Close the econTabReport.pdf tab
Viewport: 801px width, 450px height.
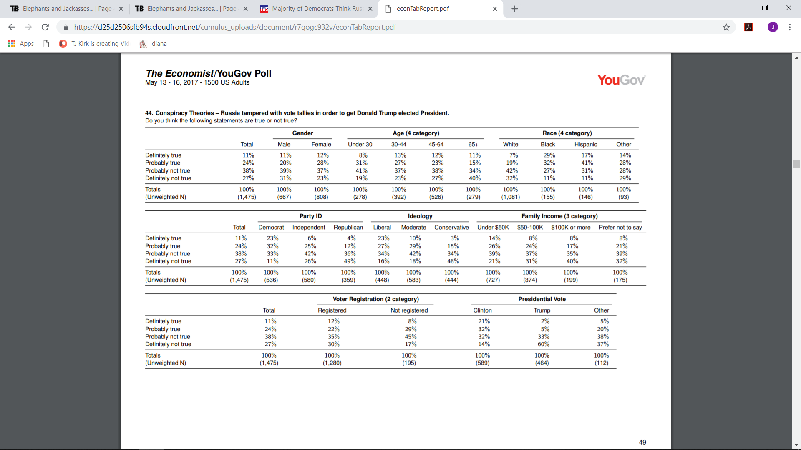(495, 9)
